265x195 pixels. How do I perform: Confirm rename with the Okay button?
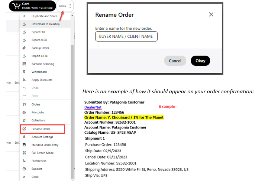pyautogui.click(x=200, y=61)
